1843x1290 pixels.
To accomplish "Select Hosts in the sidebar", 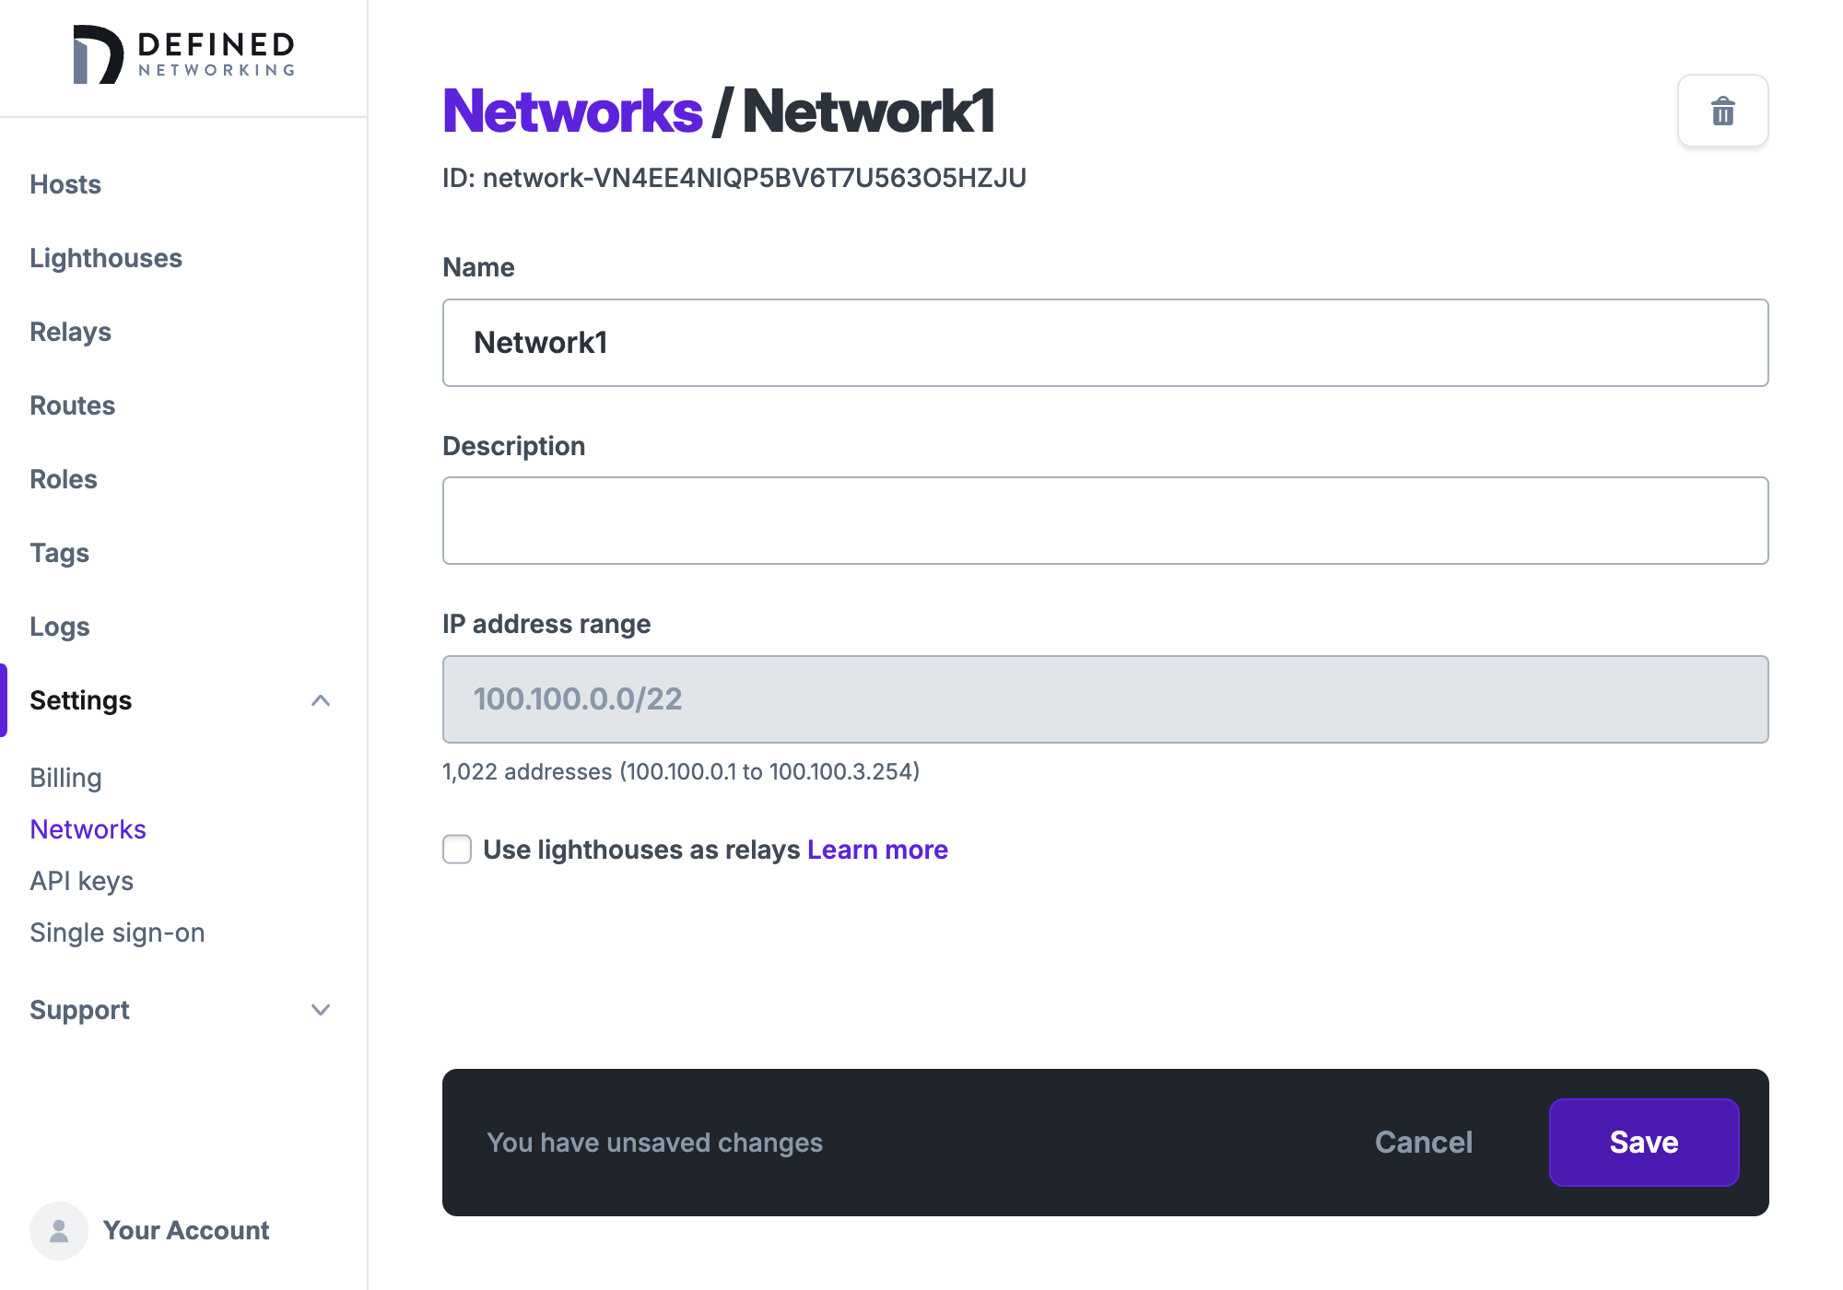I will [65, 184].
